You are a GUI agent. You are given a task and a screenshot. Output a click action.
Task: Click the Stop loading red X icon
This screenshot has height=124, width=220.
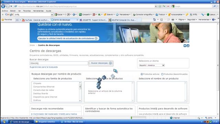[x=168, y=6]
